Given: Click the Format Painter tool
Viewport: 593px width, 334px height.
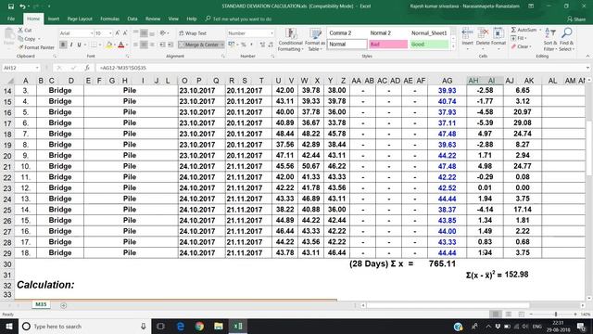Looking at the screenshot, I should 37,47.
